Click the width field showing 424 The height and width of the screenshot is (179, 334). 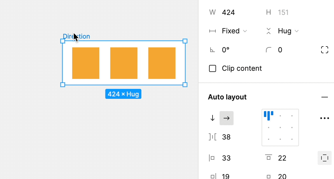pos(228,12)
